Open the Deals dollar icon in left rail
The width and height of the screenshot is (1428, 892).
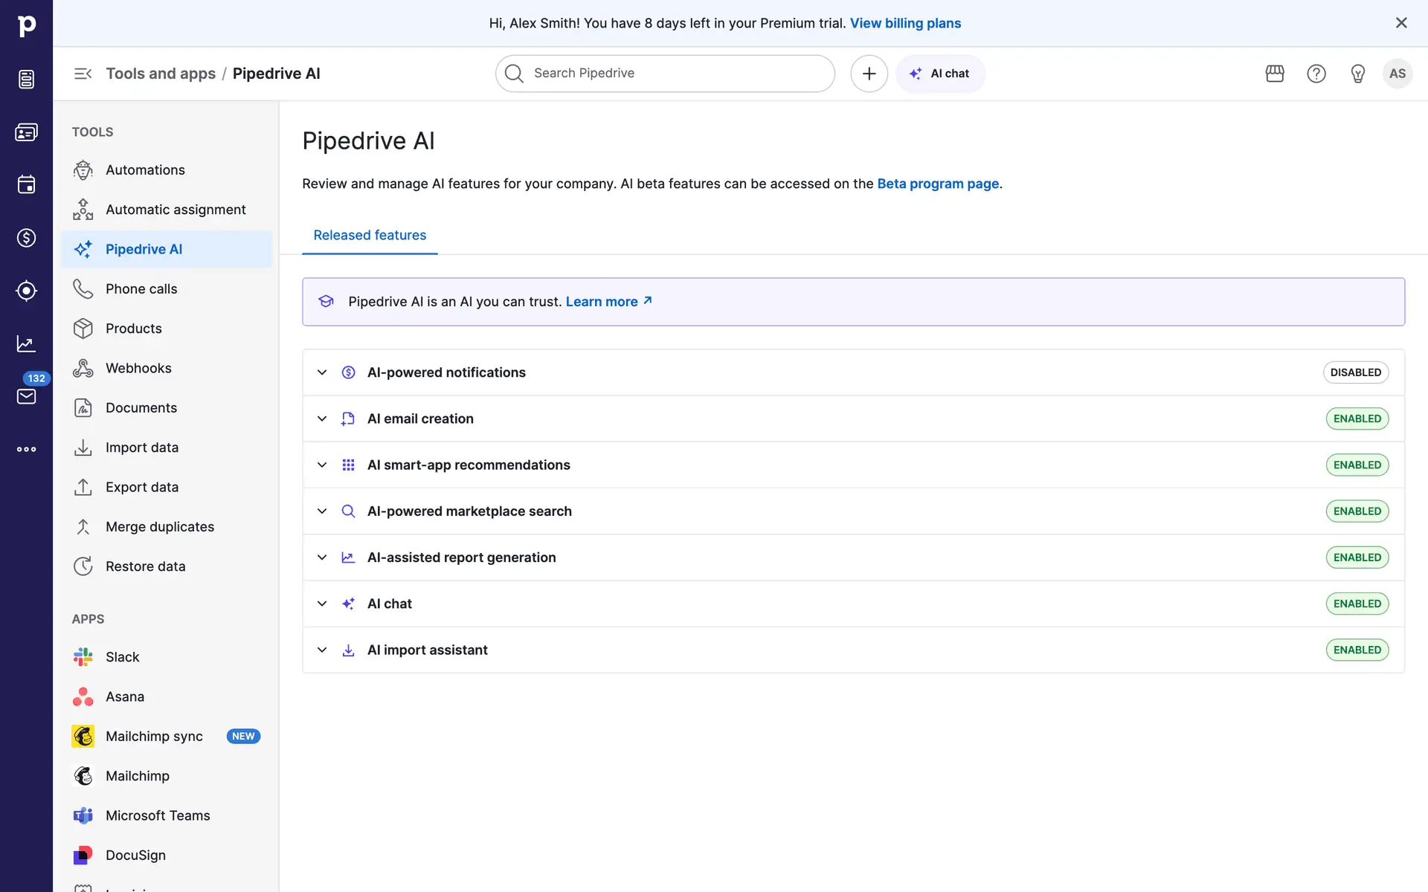pos(27,238)
